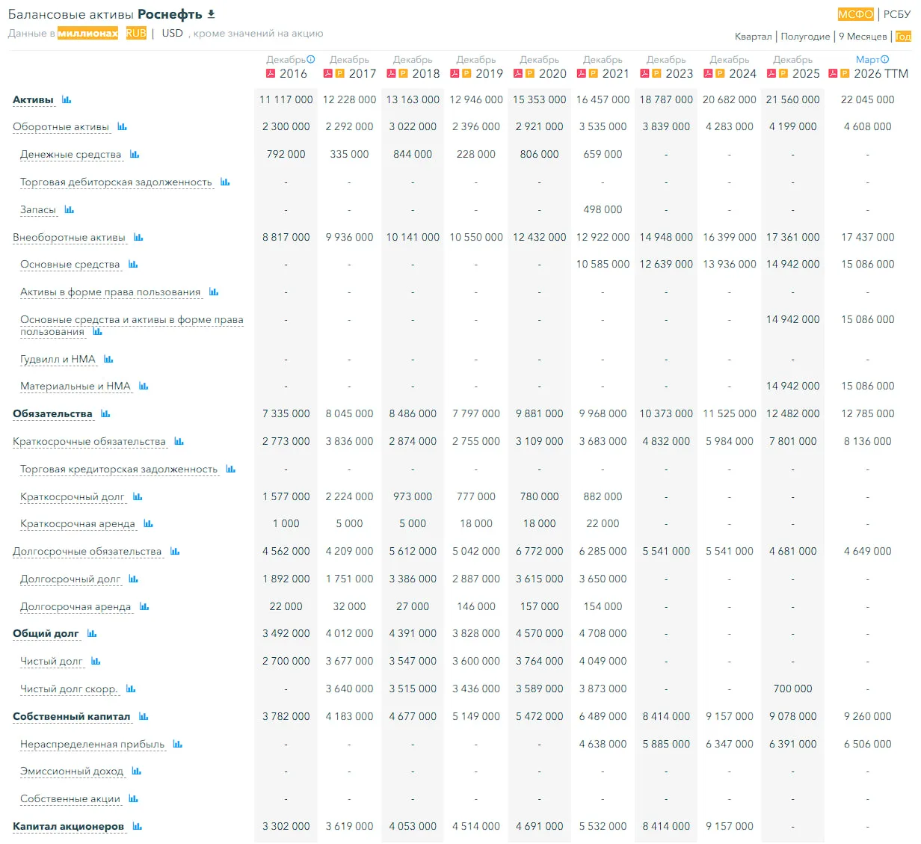Open chart icon for Долгосрочные обязательства

coord(175,552)
